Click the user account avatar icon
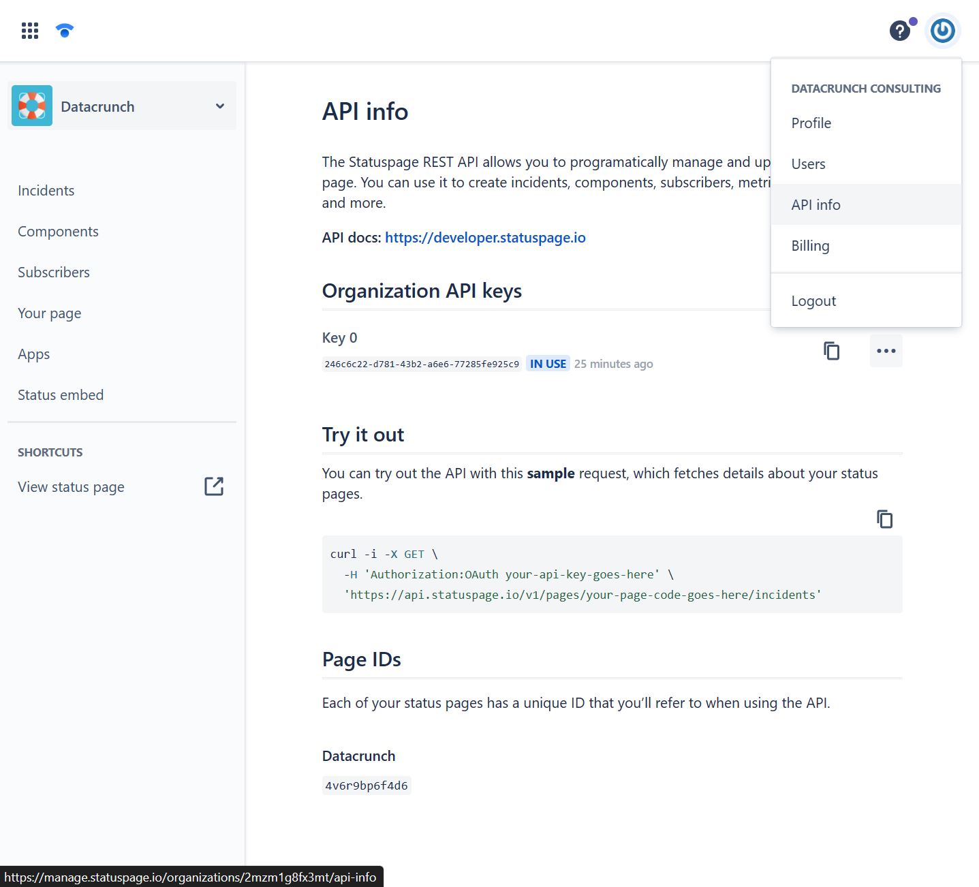The image size is (979, 887). 943,31
